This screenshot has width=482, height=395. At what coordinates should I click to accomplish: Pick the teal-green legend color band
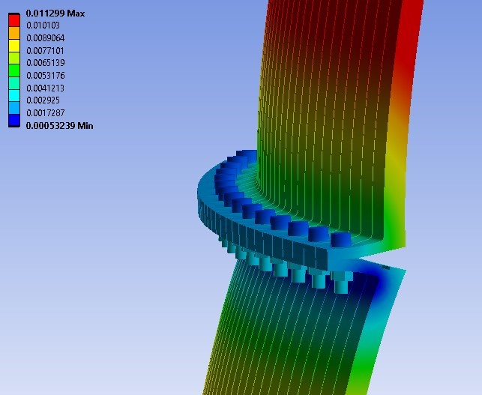click(14, 83)
